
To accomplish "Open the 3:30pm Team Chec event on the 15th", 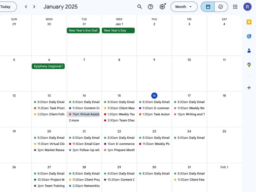I will tap(119, 120).
